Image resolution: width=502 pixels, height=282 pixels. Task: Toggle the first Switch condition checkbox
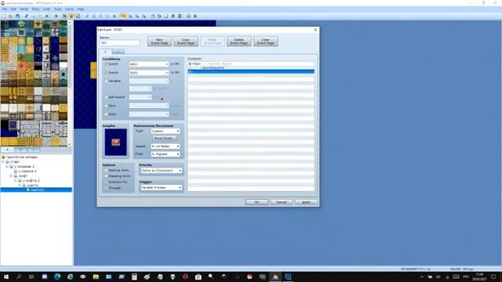tap(107, 64)
